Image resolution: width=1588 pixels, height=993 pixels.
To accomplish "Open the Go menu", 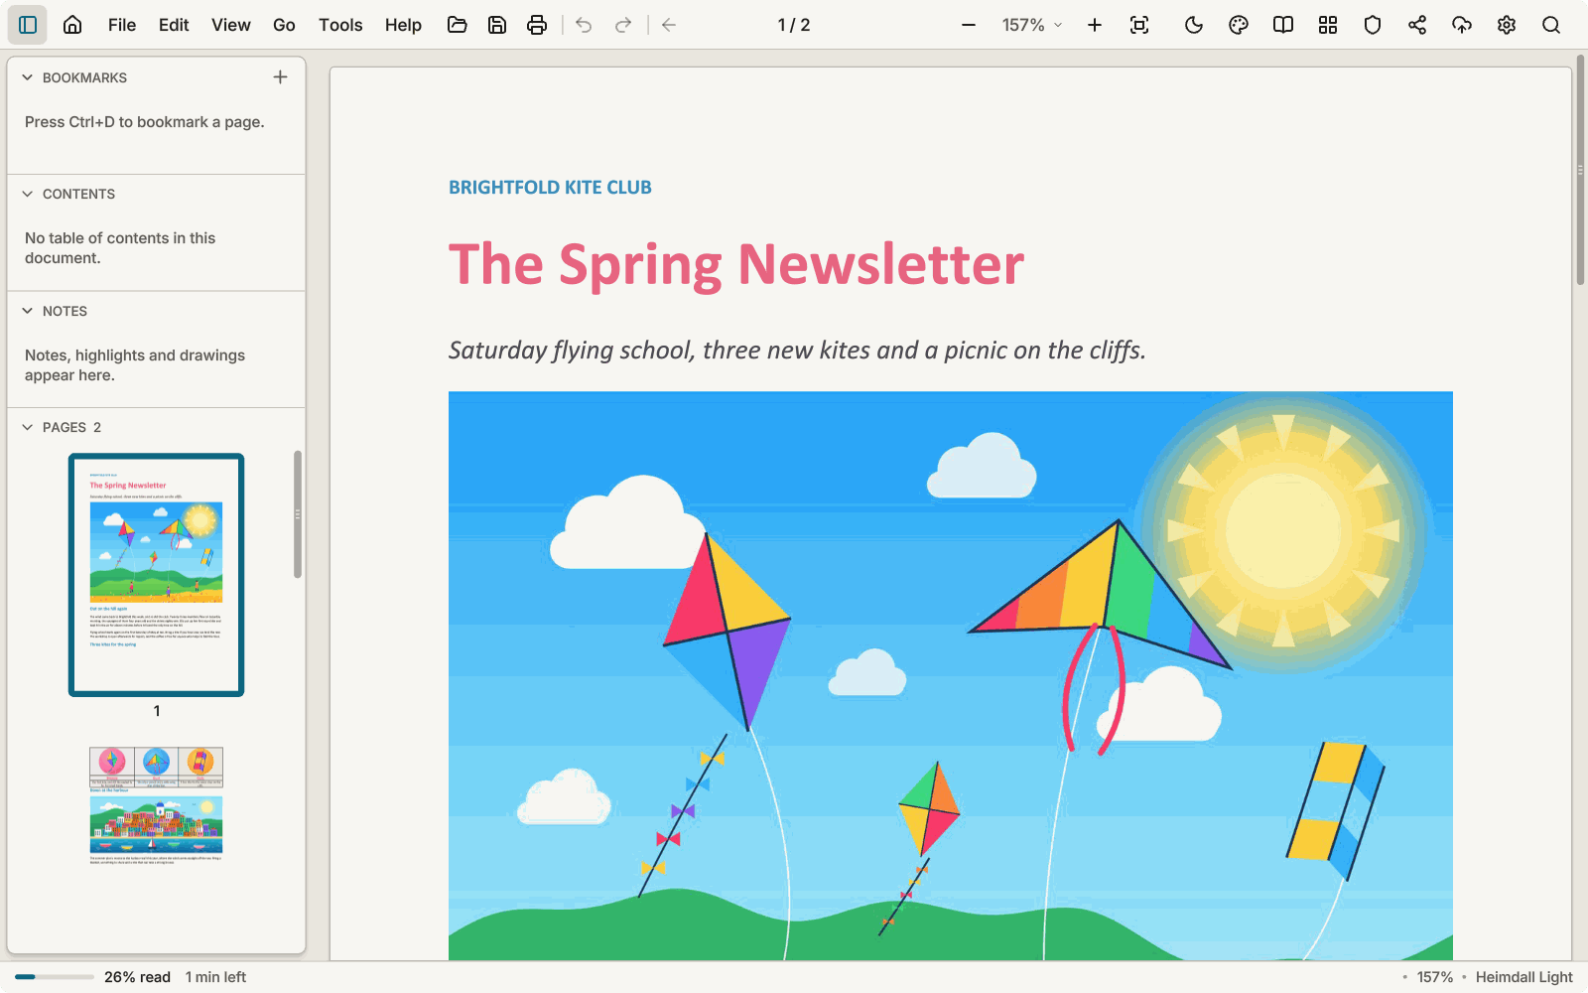I will click(284, 25).
